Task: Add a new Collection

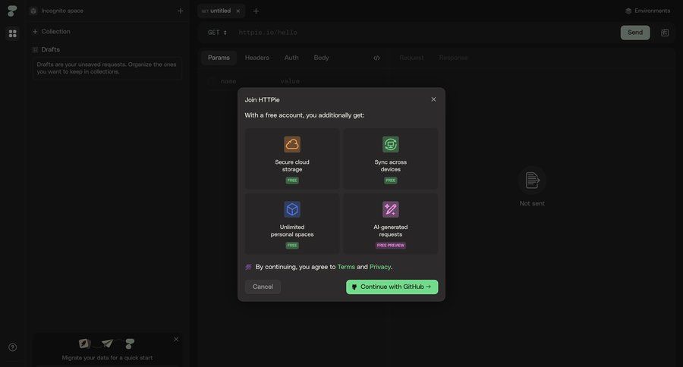Action: tap(52, 31)
